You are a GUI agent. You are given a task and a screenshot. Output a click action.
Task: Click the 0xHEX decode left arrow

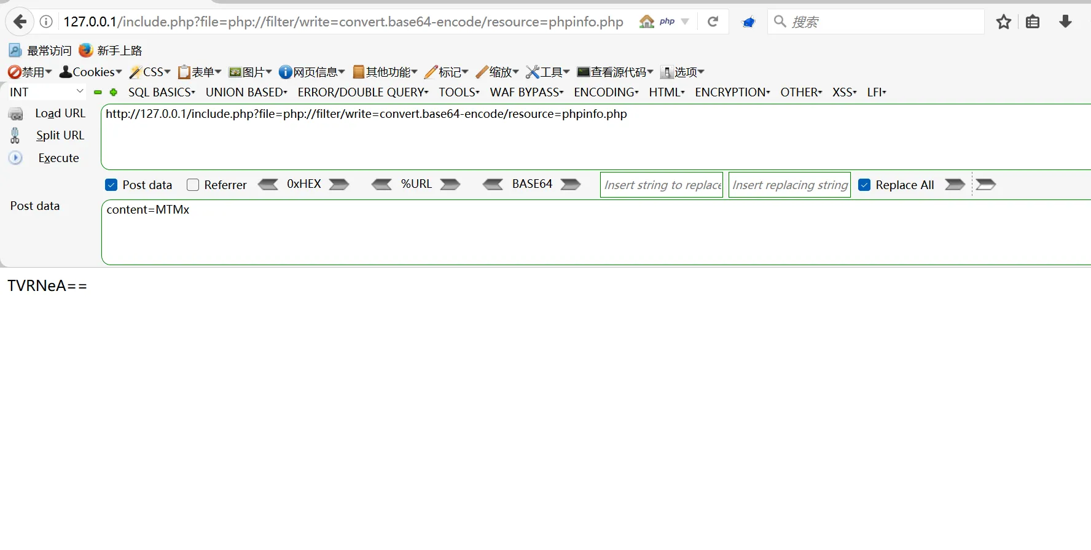coord(268,185)
